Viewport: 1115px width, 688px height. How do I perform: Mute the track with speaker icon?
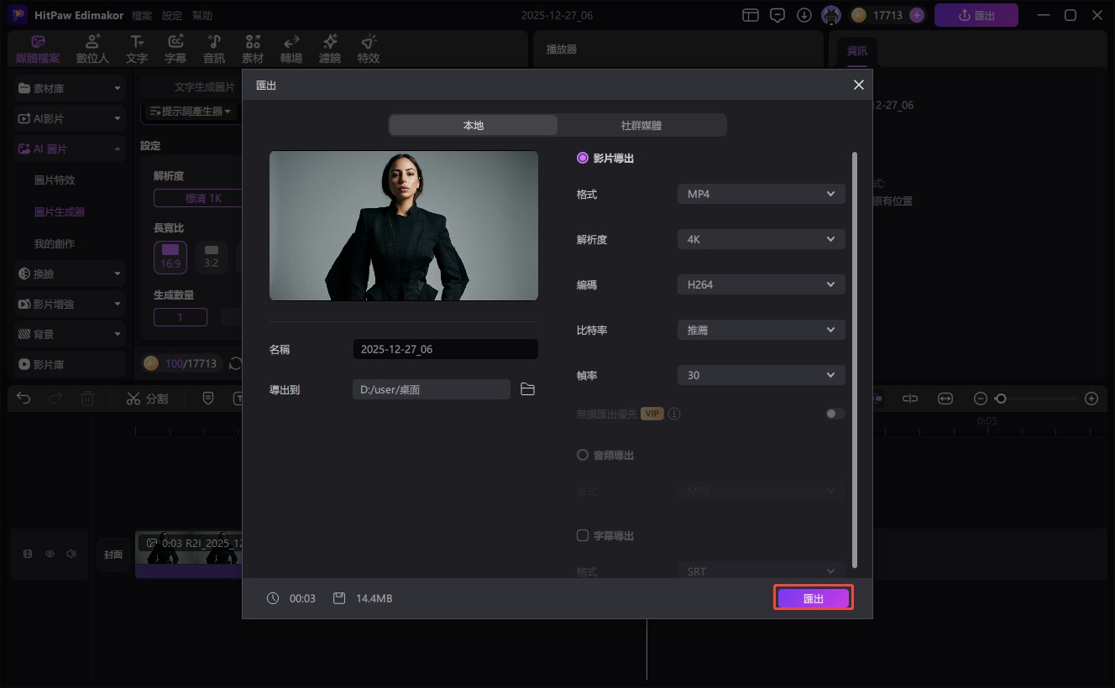point(71,554)
